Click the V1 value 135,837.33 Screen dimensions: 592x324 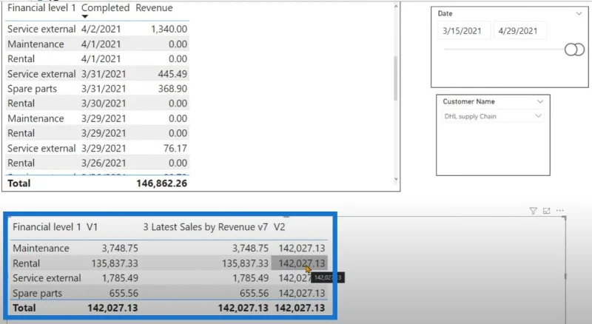(x=115, y=263)
